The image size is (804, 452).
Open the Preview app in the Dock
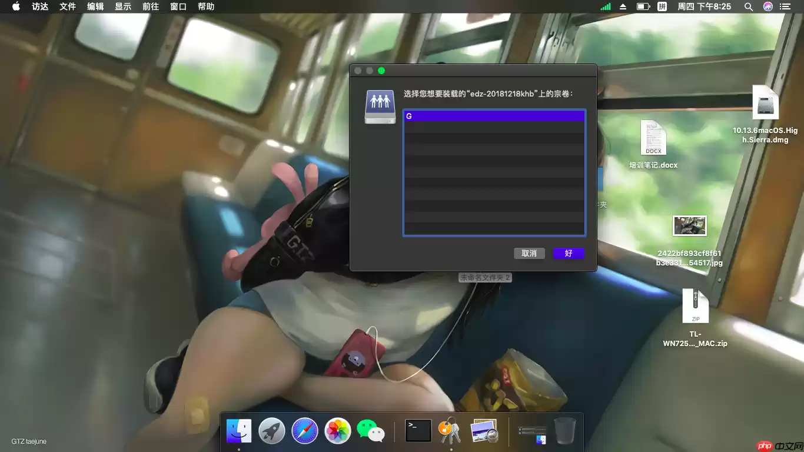click(483, 431)
